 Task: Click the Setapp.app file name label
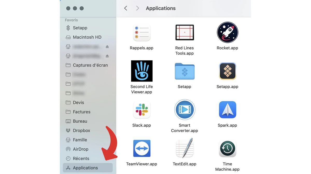click(227, 87)
